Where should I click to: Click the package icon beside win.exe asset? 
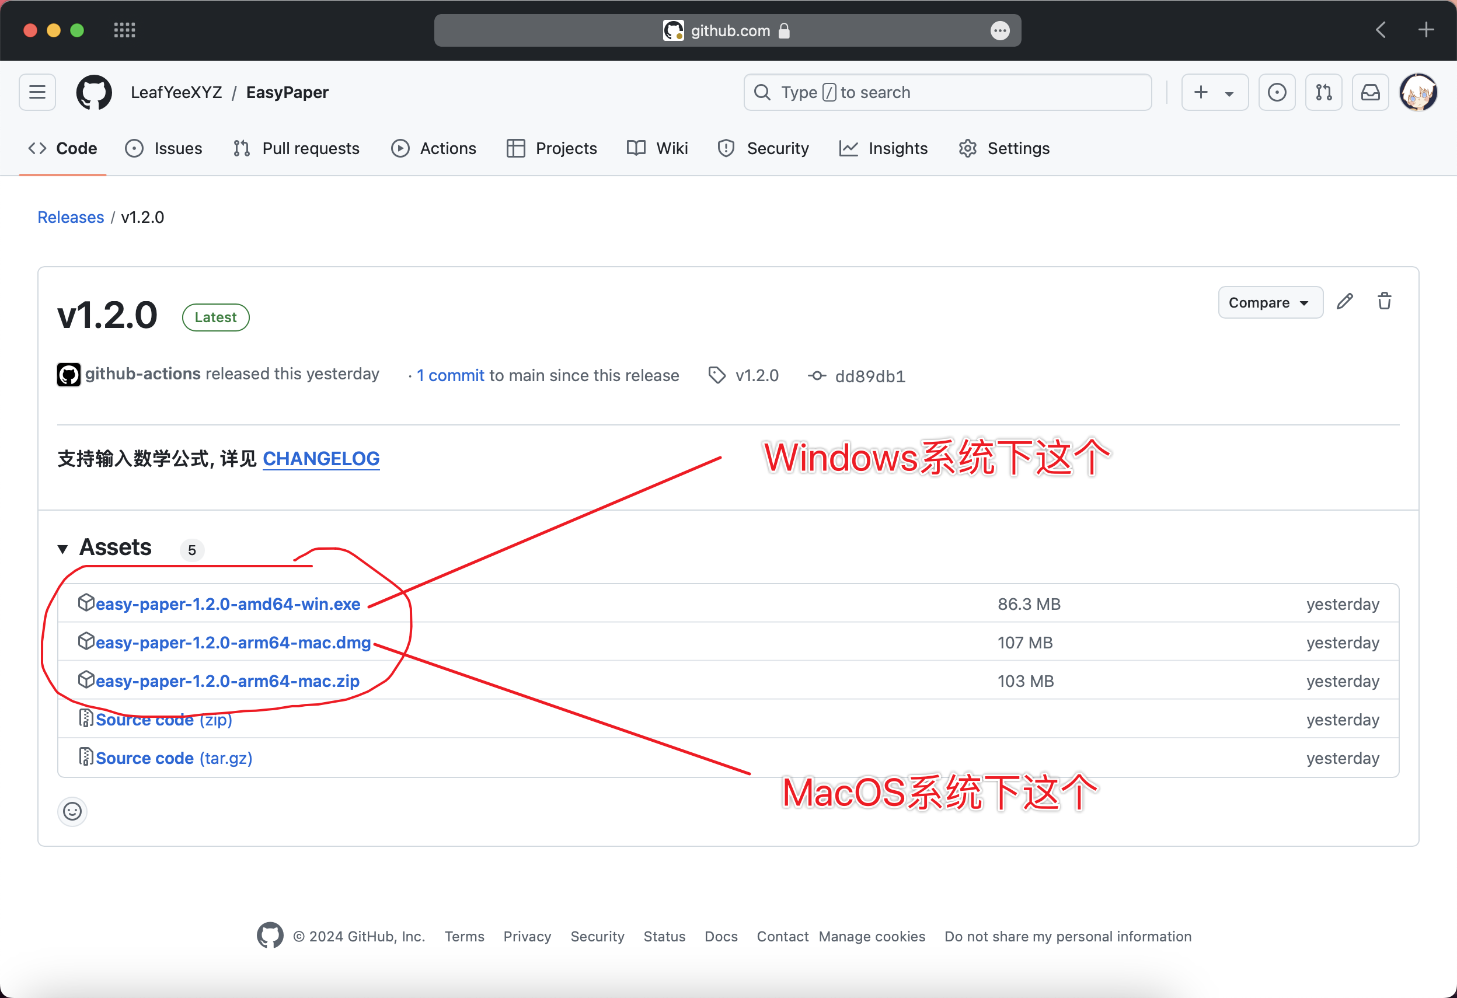tap(85, 602)
